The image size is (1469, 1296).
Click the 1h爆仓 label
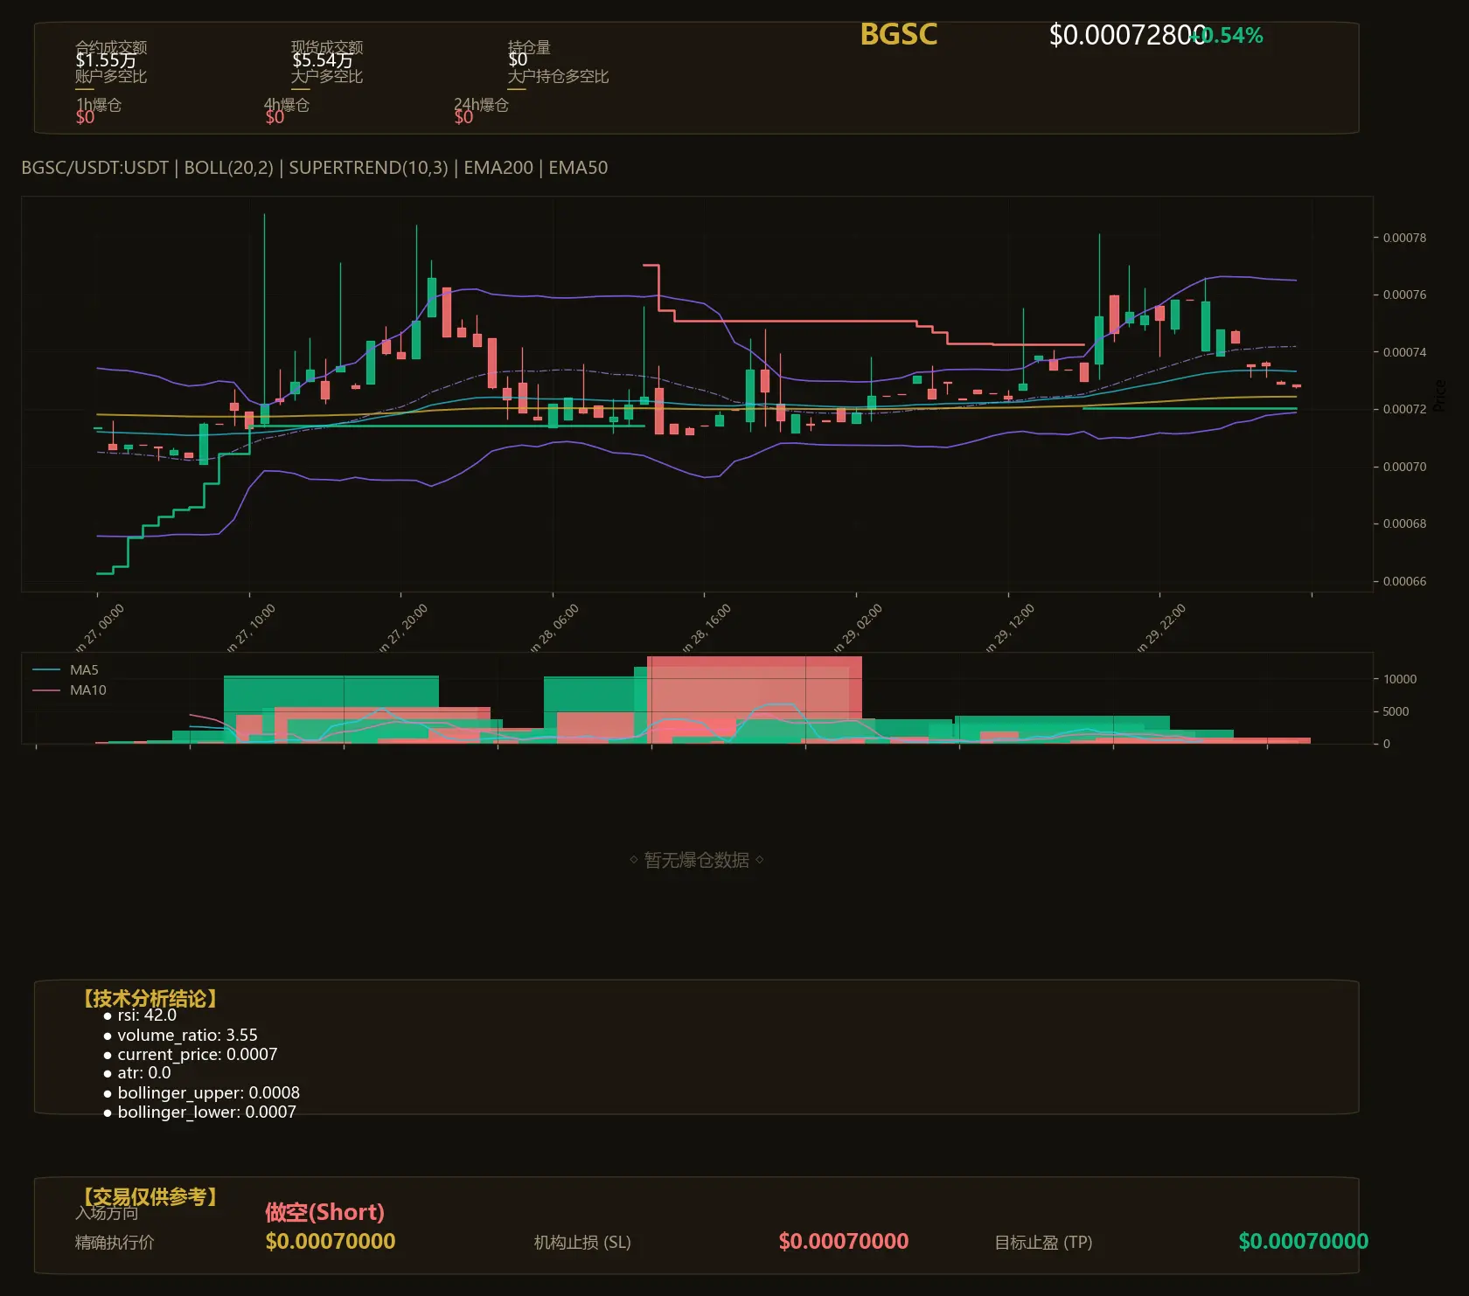(99, 105)
